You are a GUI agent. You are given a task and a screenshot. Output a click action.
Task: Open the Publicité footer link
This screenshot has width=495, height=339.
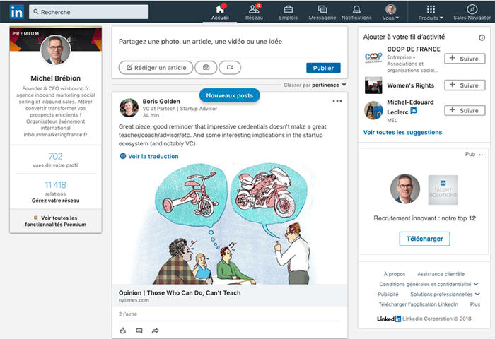tap(388, 295)
